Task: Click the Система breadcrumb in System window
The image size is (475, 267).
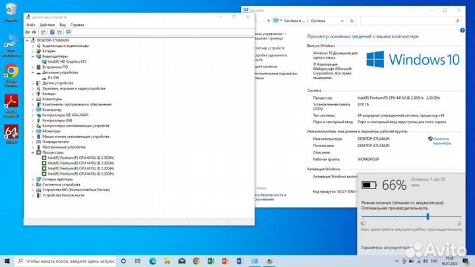Action: coord(318,21)
